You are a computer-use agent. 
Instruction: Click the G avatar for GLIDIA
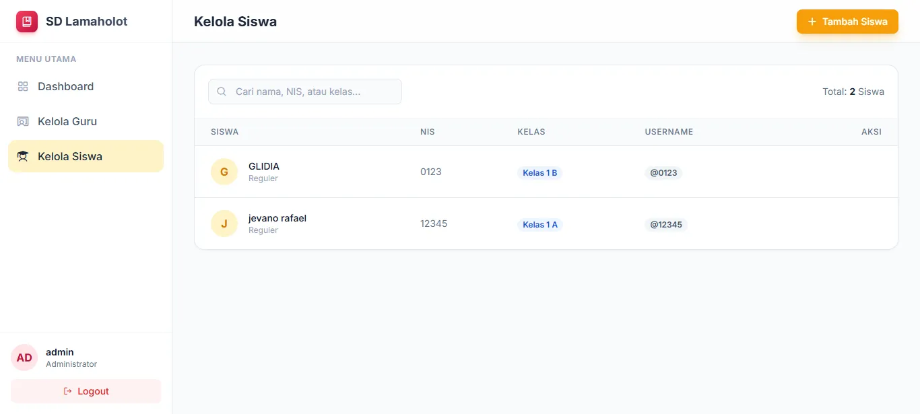(x=224, y=172)
